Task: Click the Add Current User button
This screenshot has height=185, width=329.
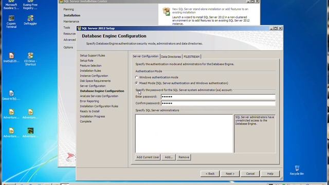Action: click(x=148, y=157)
